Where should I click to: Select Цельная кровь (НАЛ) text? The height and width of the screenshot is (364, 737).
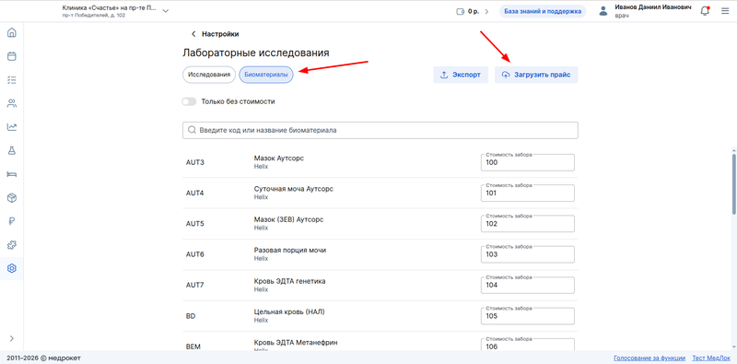[289, 311]
